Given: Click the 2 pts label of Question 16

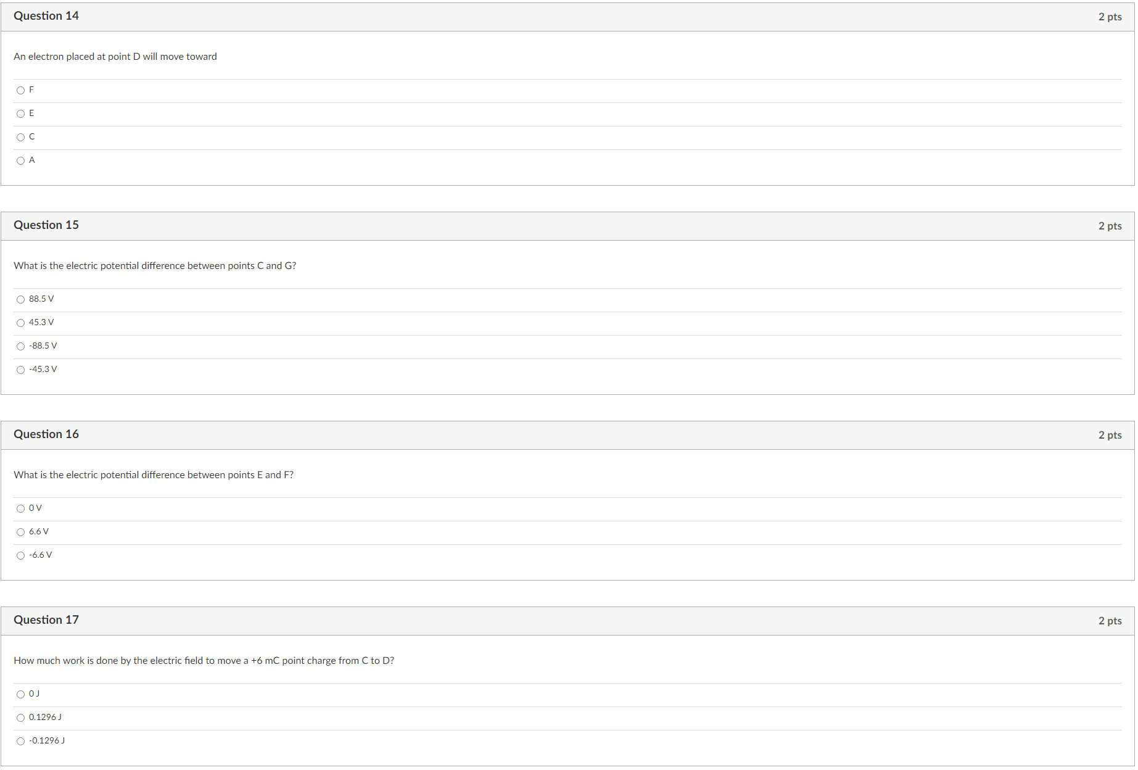Looking at the screenshot, I should point(1110,435).
